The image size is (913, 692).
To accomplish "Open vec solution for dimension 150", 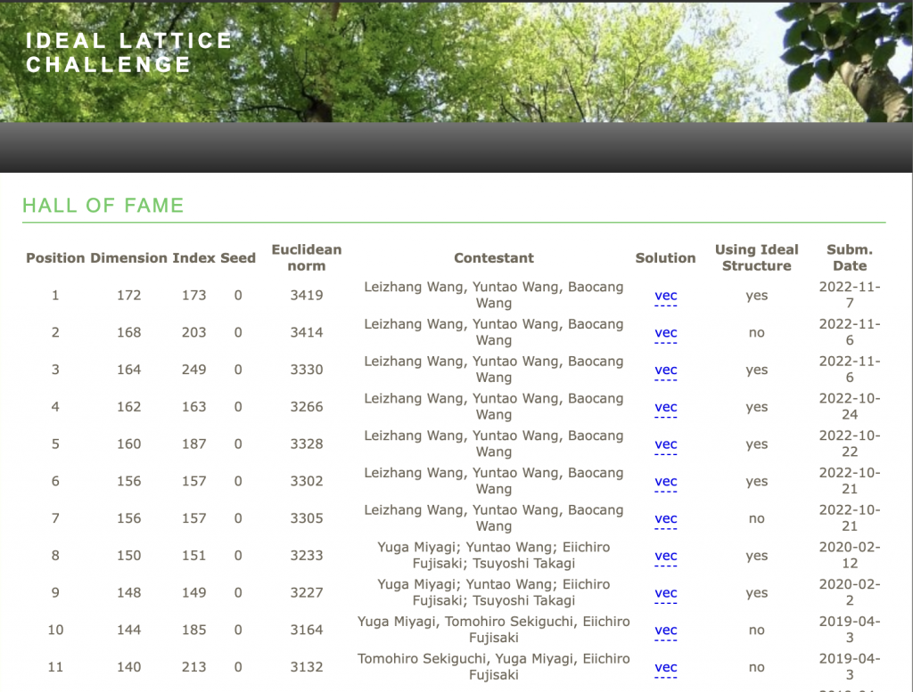I will (x=665, y=556).
